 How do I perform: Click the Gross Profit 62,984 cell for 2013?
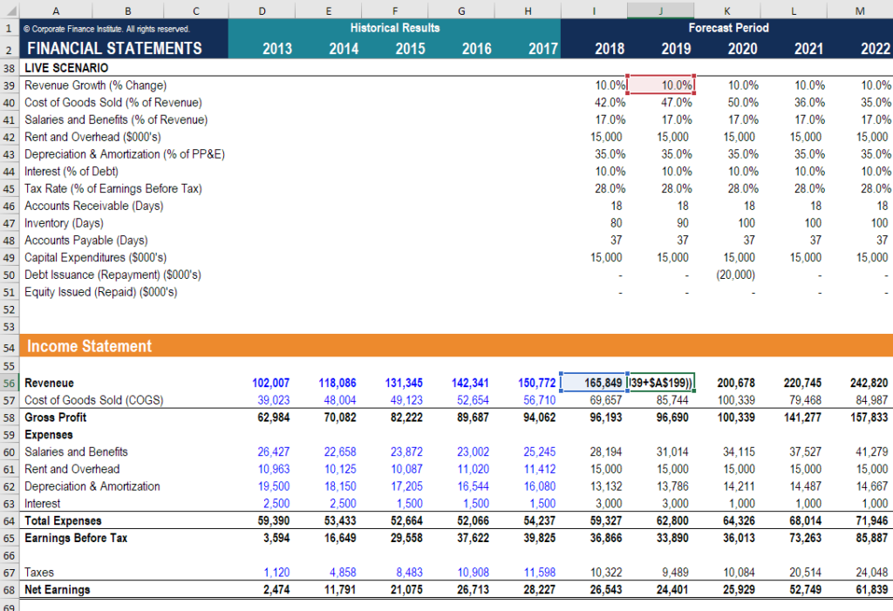(269, 417)
